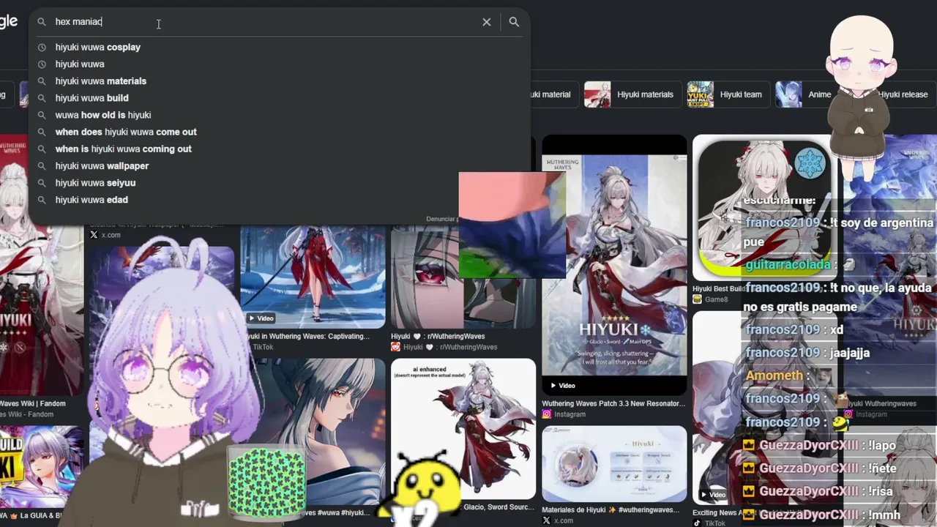The width and height of the screenshot is (937, 527).
Task: Open the "Hiyuki Best Build" result title
Action: click(719, 289)
